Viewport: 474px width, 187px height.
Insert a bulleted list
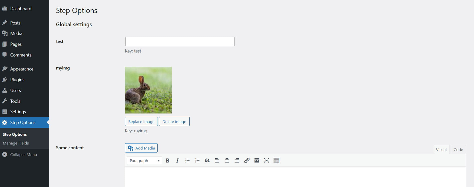tap(187, 160)
